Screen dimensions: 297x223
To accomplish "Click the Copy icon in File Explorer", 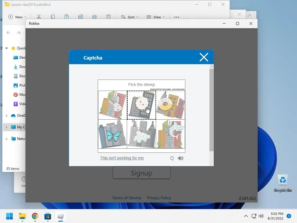I will pyautogui.click(x=53, y=17).
